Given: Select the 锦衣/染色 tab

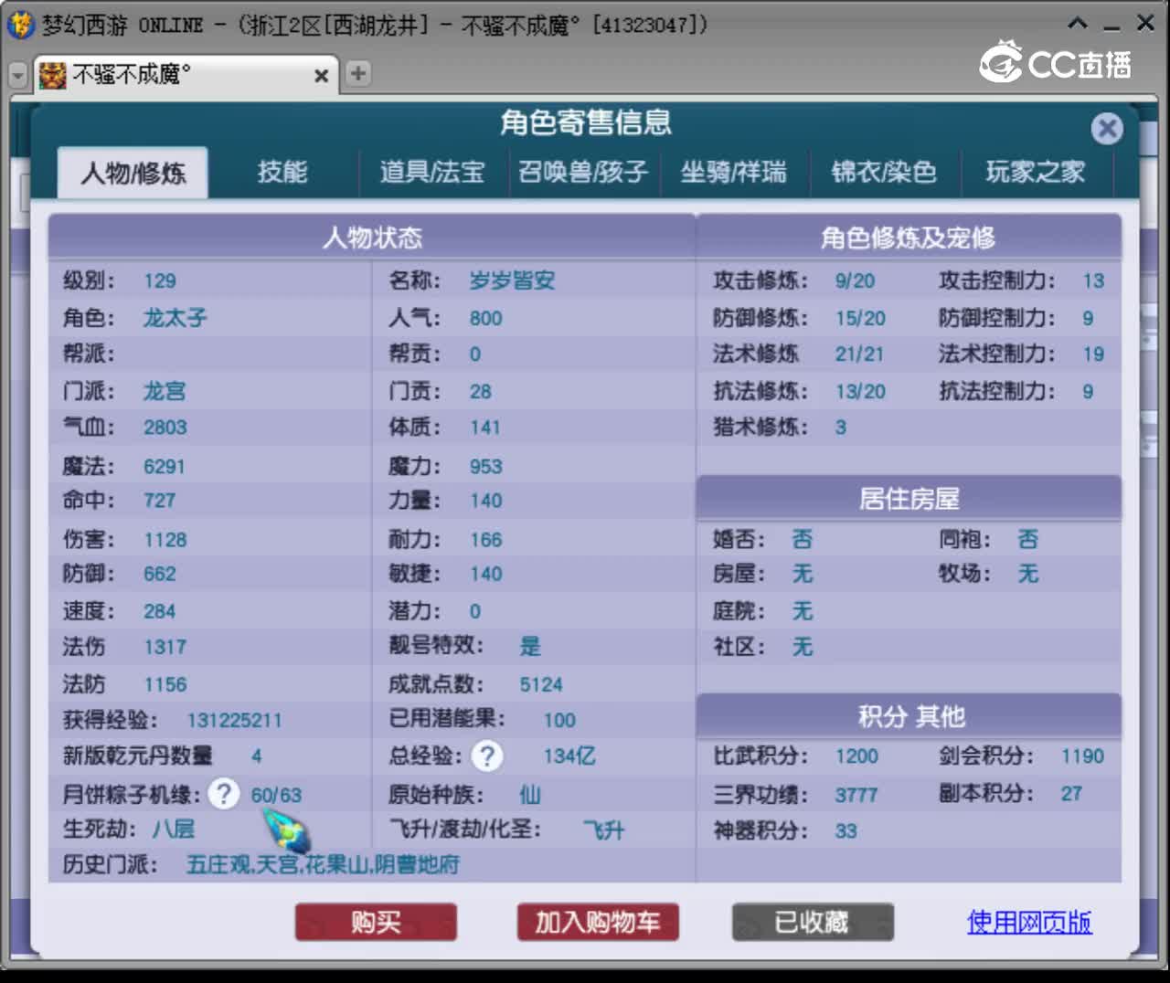Looking at the screenshot, I should pyautogui.click(x=884, y=172).
